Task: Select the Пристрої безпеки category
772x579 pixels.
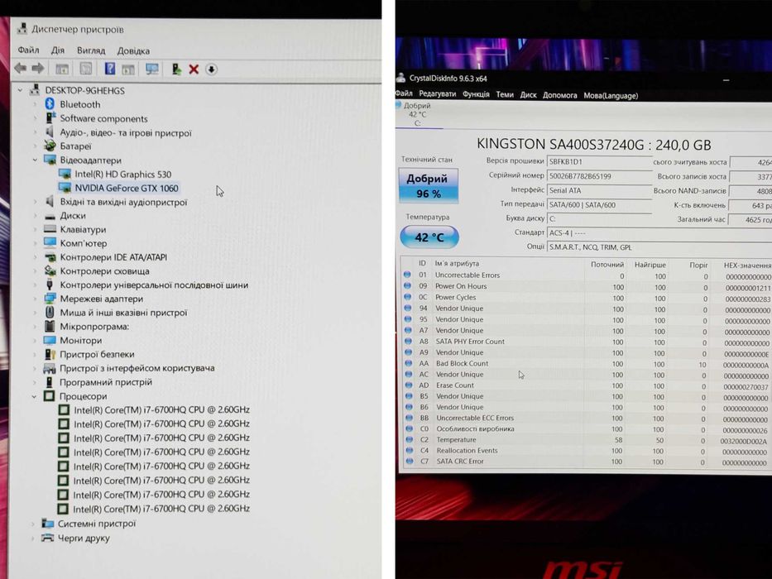Action: pos(97,355)
